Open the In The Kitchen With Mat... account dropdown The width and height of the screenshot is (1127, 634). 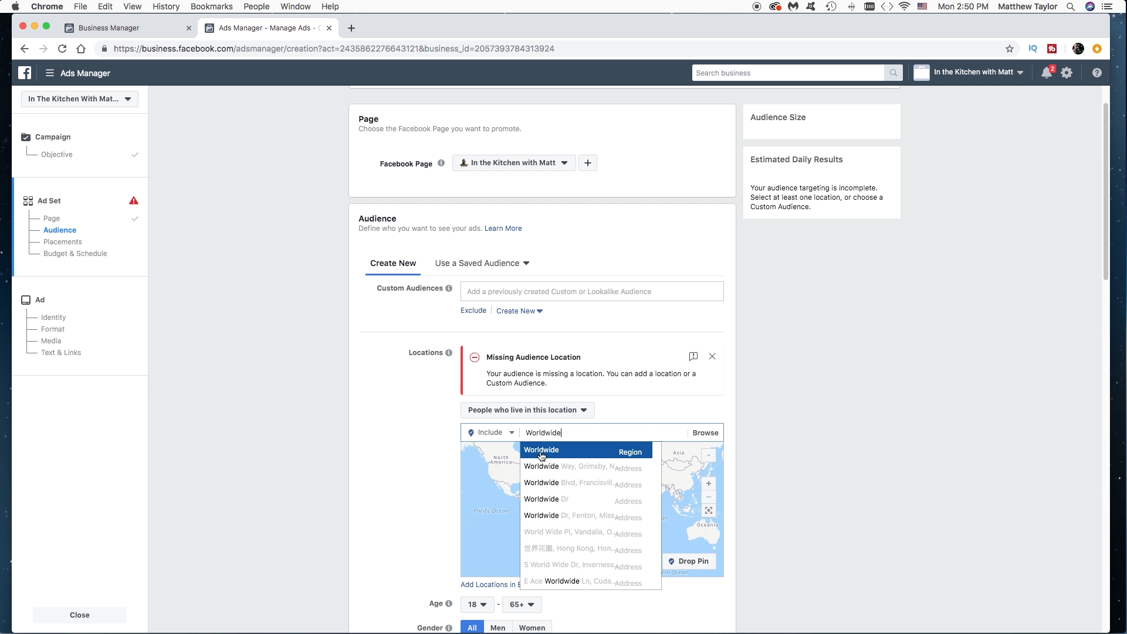tap(80, 99)
